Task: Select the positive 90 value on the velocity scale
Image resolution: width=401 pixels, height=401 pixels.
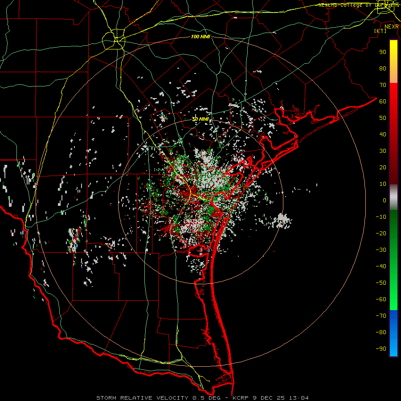Action: coord(383,52)
